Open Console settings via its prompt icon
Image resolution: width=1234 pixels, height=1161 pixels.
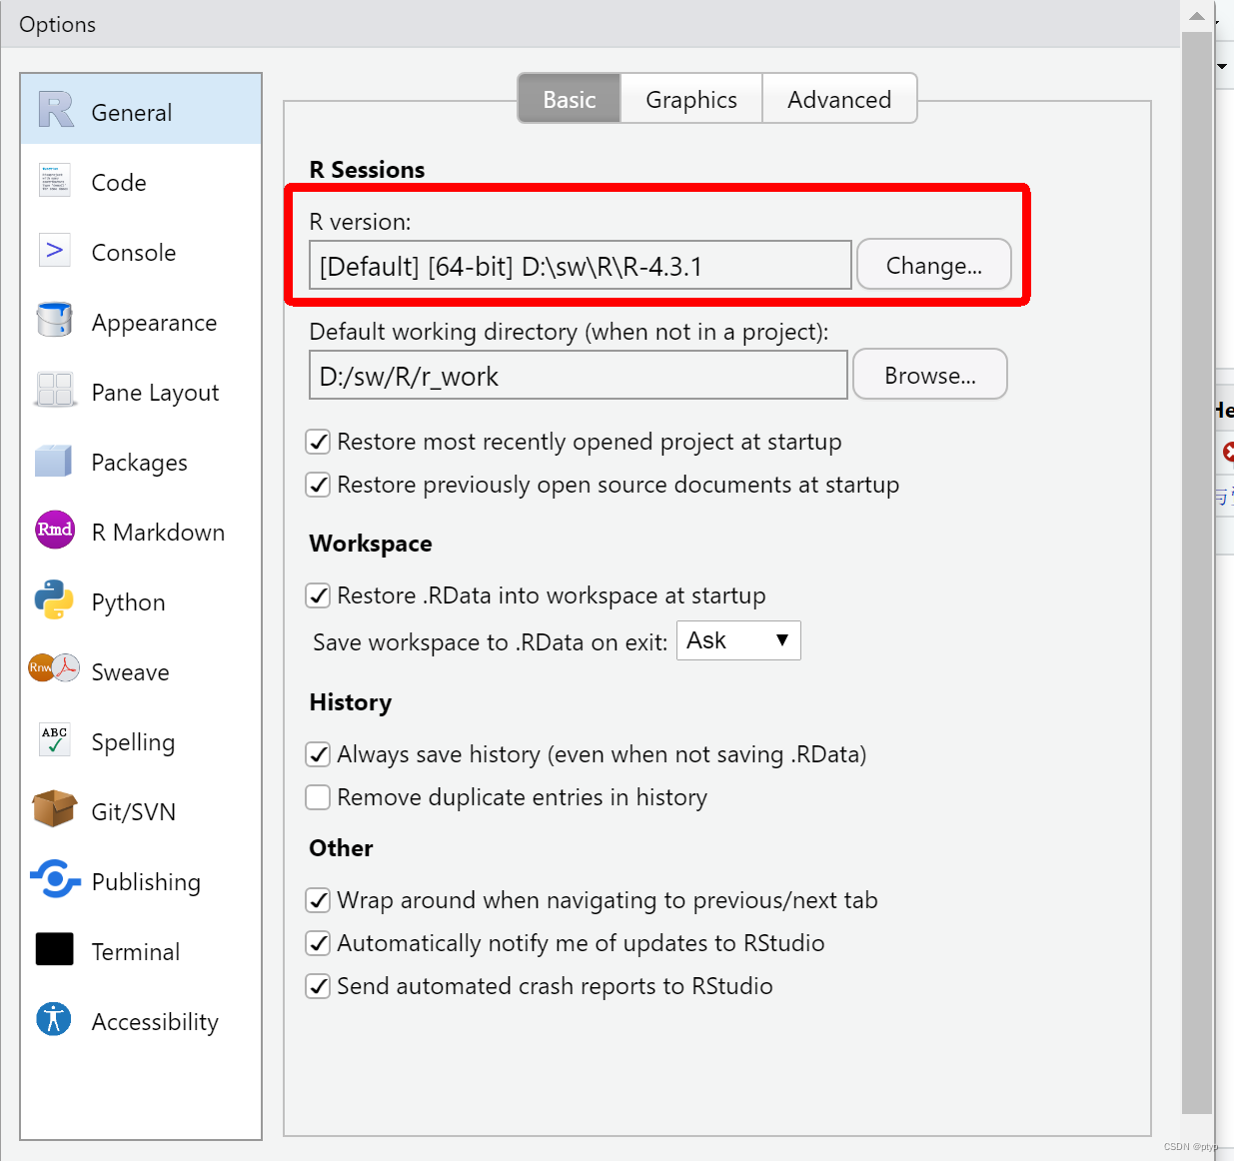click(x=55, y=250)
